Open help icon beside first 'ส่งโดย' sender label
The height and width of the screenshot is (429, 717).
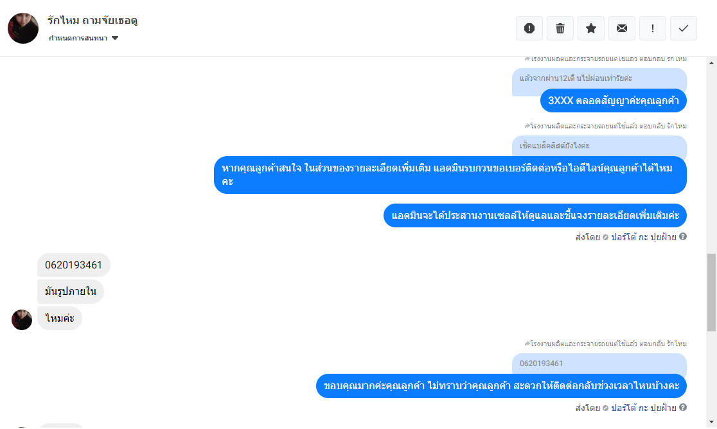pos(683,237)
